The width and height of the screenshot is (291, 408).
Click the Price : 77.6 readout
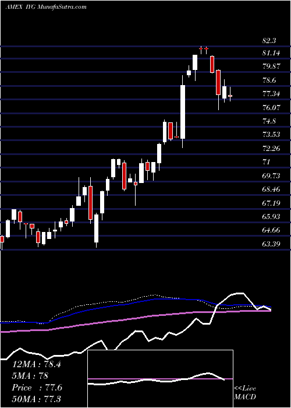(37, 388)
